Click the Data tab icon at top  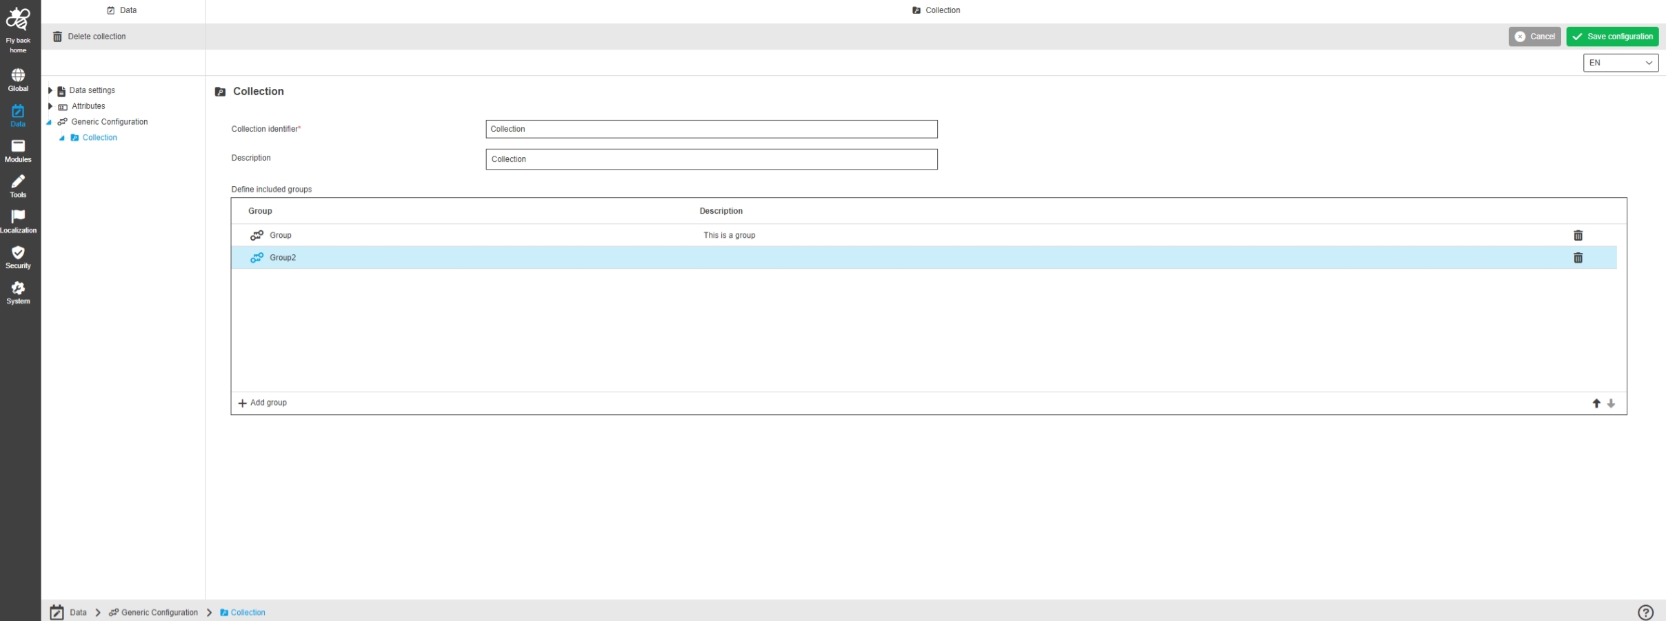click(x=111, y=10)
